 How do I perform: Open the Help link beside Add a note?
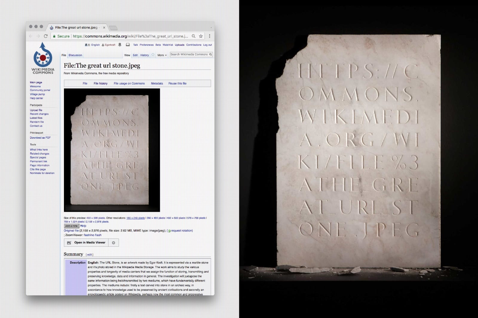[83, 226]
